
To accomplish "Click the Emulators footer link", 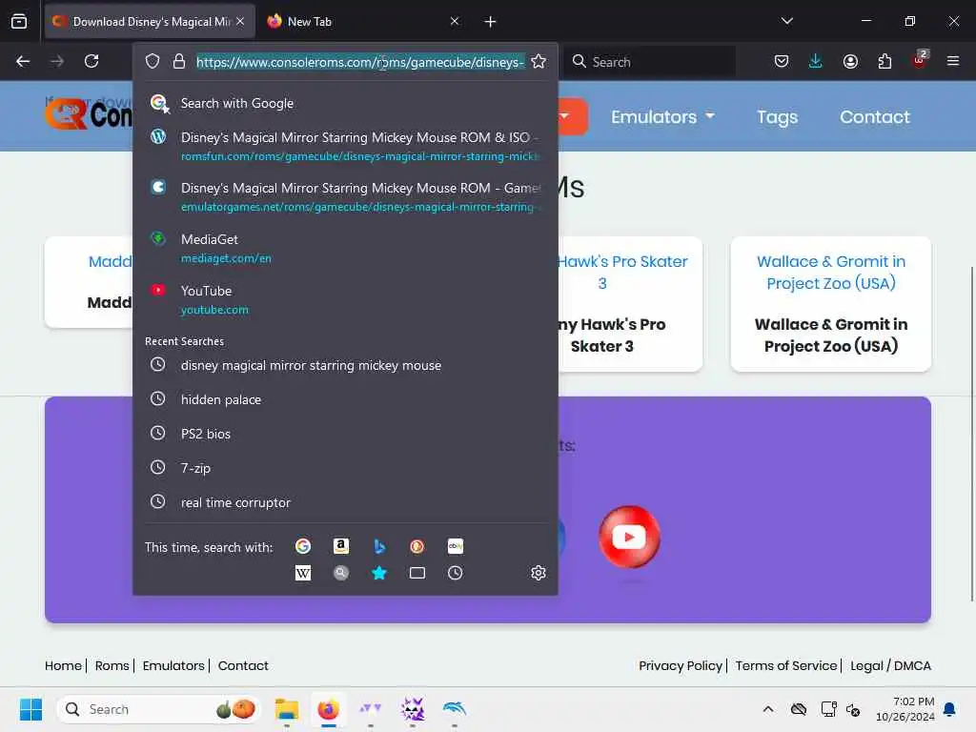I will [173, 665].
